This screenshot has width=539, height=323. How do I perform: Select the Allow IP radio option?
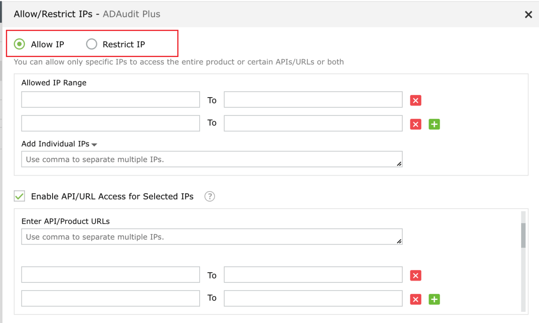(x=19, y=44)
